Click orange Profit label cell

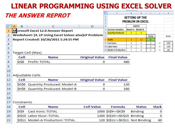tap(117, 40)
